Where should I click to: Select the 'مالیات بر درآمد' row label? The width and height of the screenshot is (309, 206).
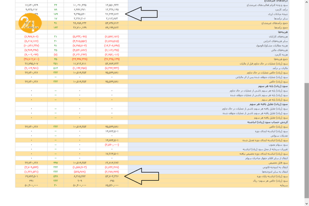coord(280,68)
